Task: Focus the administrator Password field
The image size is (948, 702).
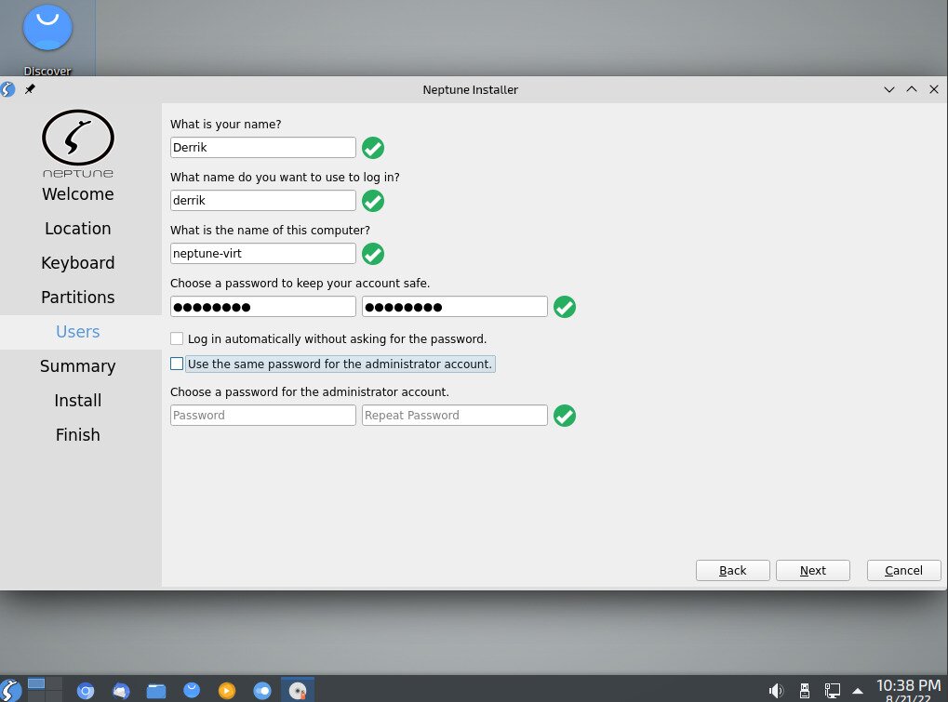Action: pos(263,416)
